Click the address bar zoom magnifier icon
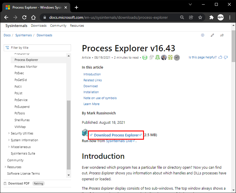This screenshot has height=193, width=236. click(x=182, y=17)
